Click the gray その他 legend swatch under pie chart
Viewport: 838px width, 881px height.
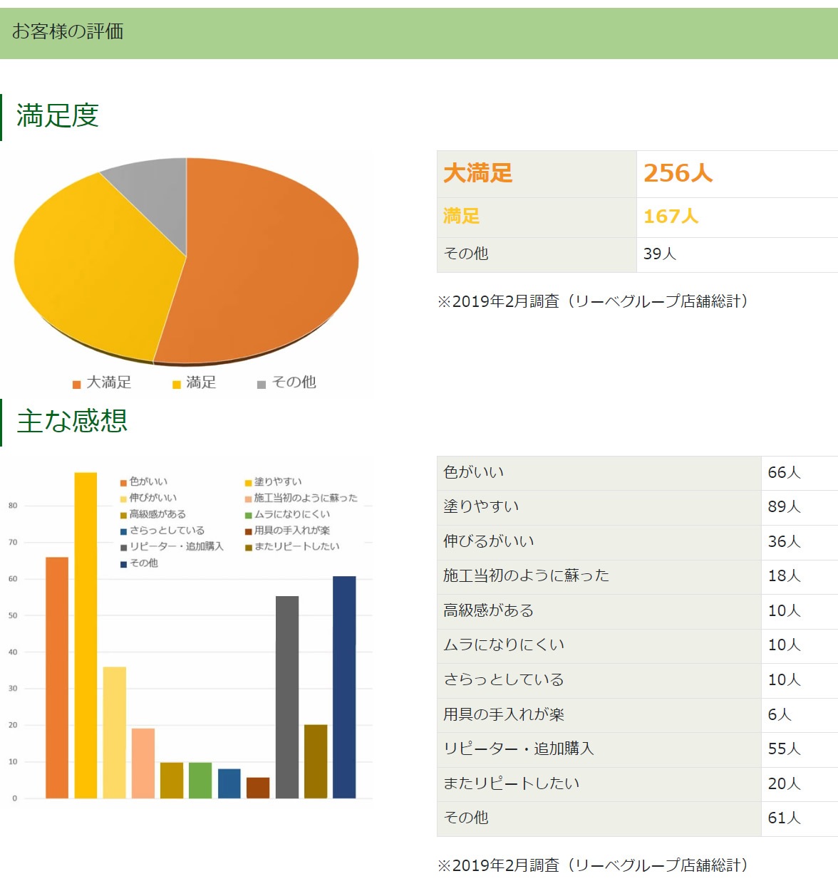(x=262, y=385)
